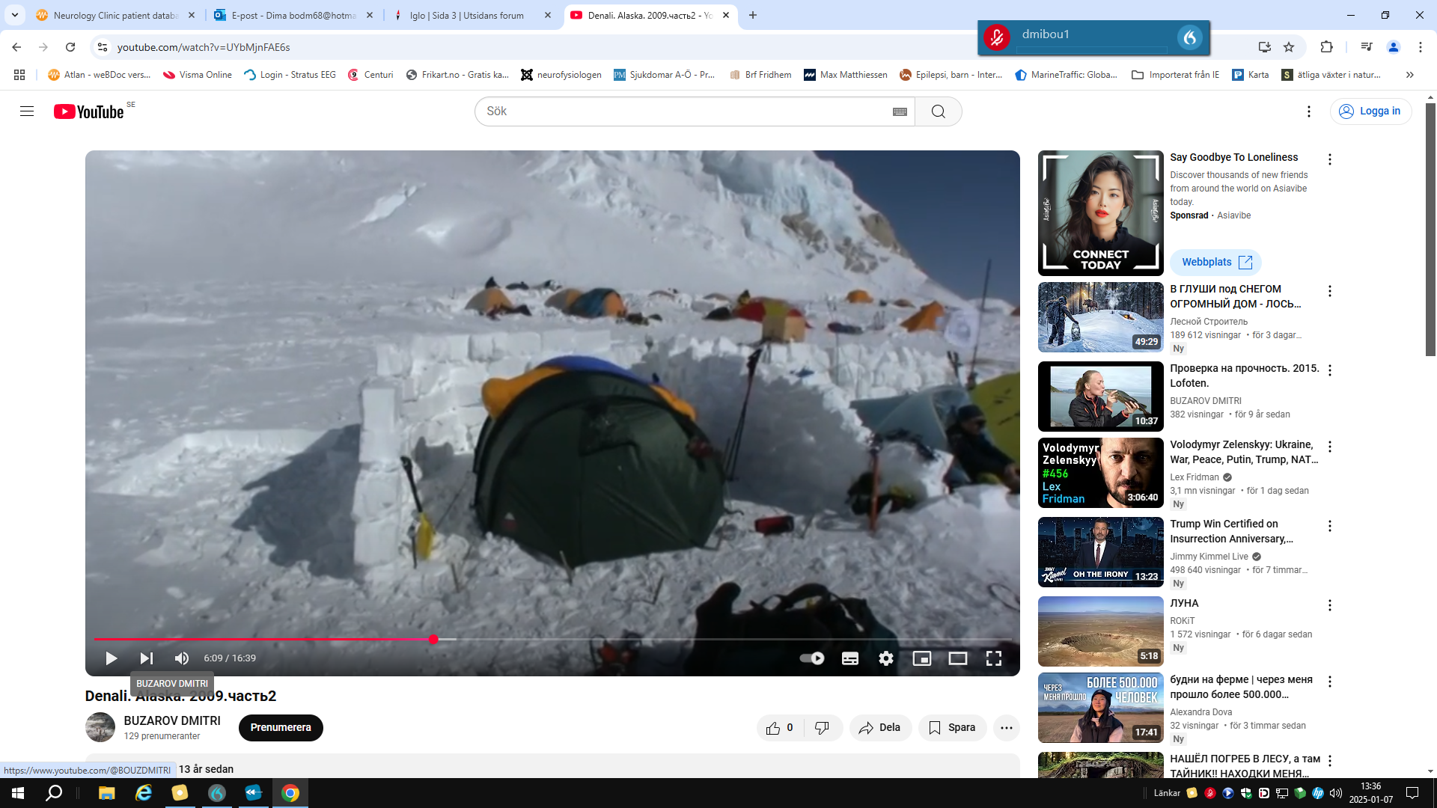The height and width of the screenshot is (808, 1437).
Task: Open the YouTube hamburger guide menu
Action: pyautogui.click(x=27, y=111)
